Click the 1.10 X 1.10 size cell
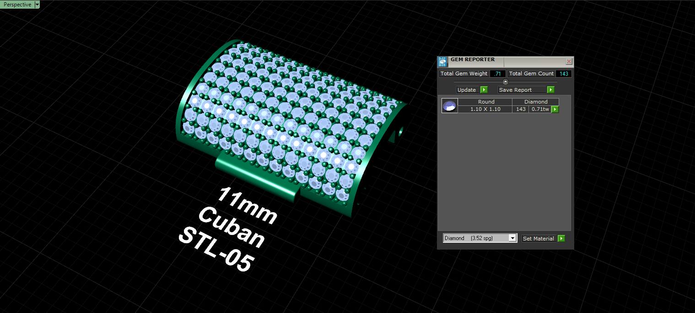Viewport: 695px width, 313px height. tap(486, 110)
